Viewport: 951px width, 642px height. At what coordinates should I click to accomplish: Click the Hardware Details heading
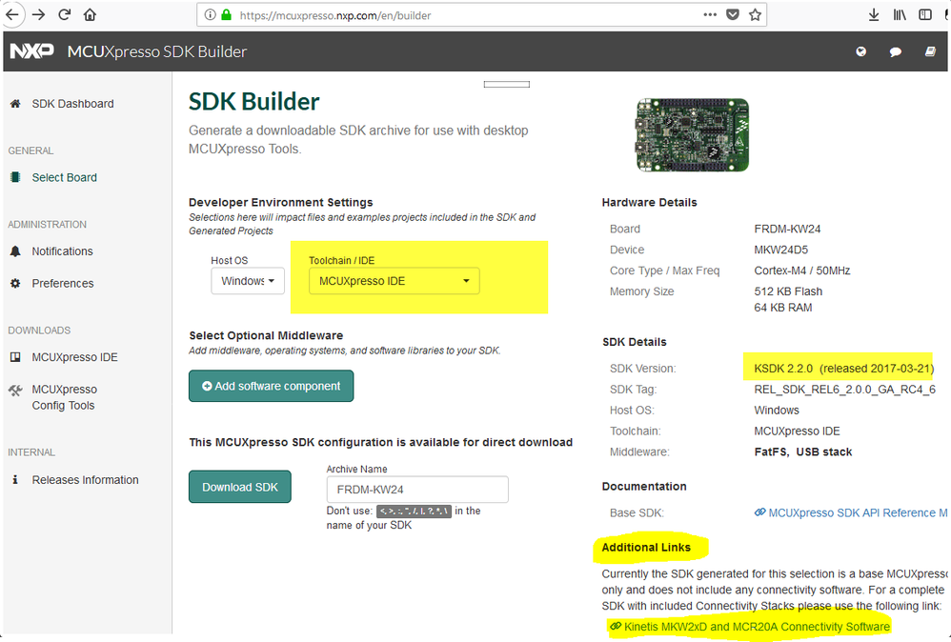point(650,202)
